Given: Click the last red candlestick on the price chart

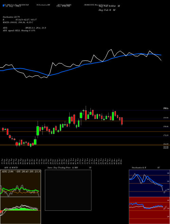Looking at the screenshot, I should tap(122, 121).
